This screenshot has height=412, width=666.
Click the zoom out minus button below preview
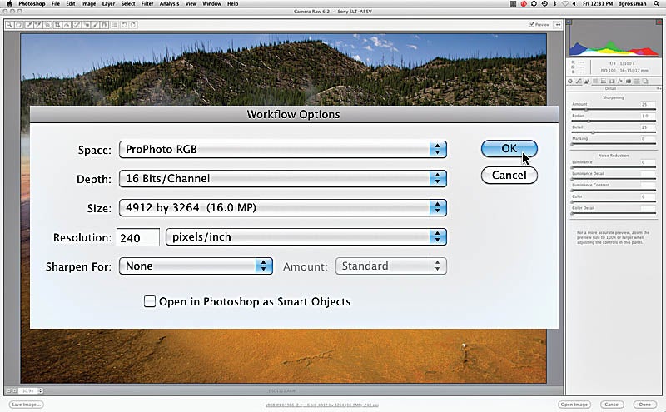[8, 390]
